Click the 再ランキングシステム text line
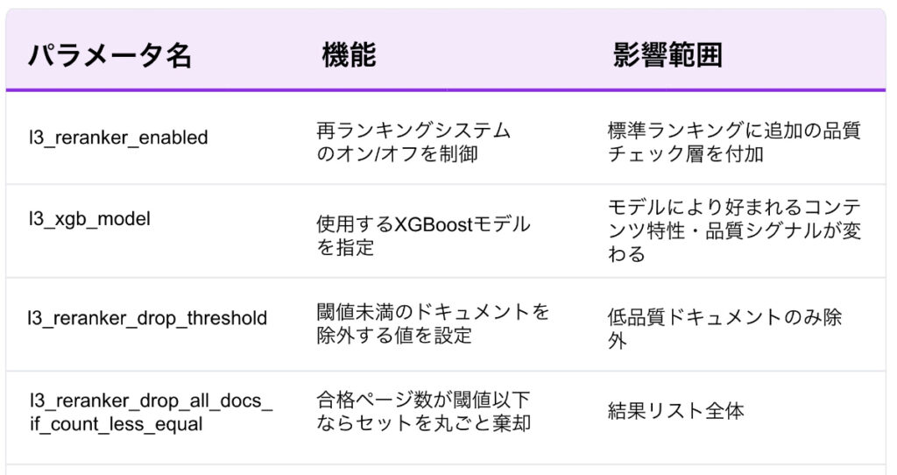This screenshot has height=475, width=897. pyautogui.click(x=413, y=131)
